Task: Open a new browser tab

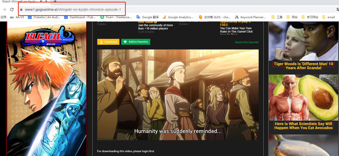Action: [x=55, y=1]
